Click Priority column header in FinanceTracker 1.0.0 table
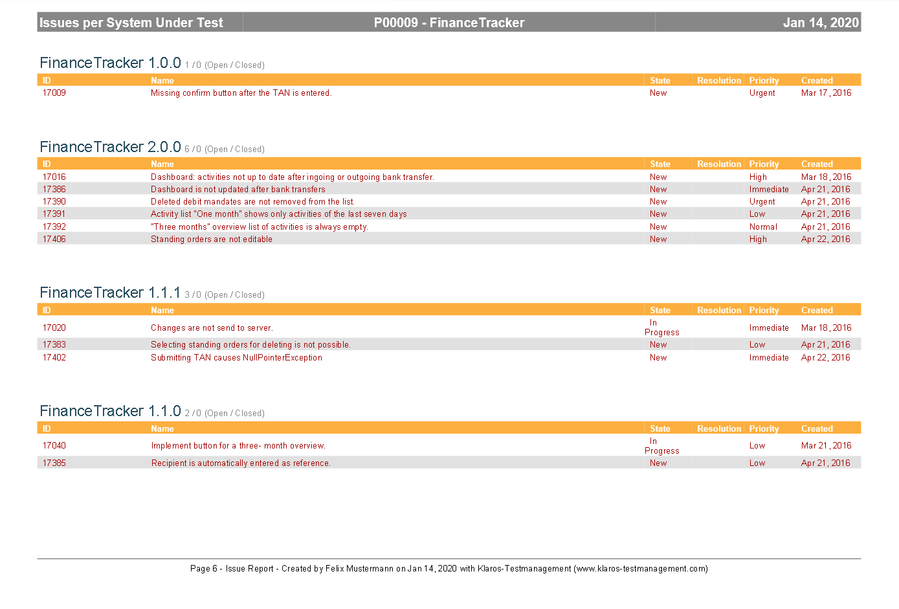Screen dimensions: 899x609 click(764, 81)
